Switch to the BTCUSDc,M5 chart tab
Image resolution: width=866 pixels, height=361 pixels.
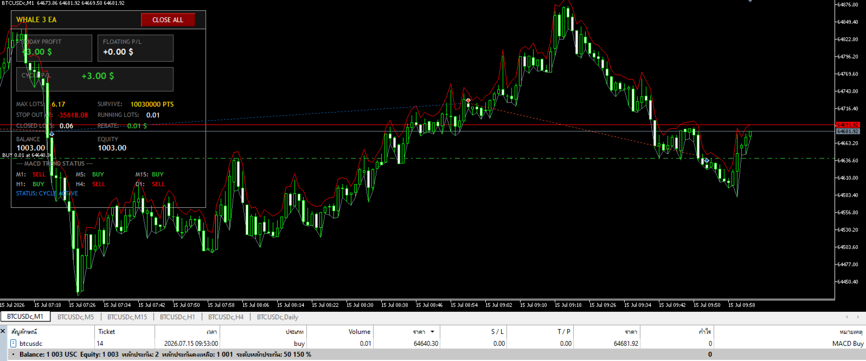(75, 317)
